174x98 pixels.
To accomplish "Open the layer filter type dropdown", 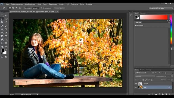I will tap(141, 73).
